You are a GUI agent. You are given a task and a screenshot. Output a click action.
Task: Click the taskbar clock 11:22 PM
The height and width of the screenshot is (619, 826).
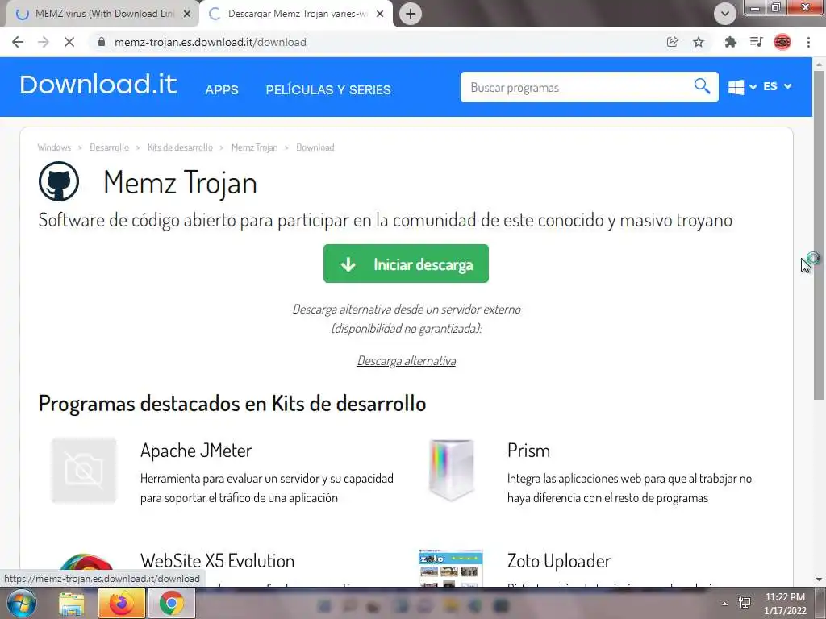click(x=785, y=604)
